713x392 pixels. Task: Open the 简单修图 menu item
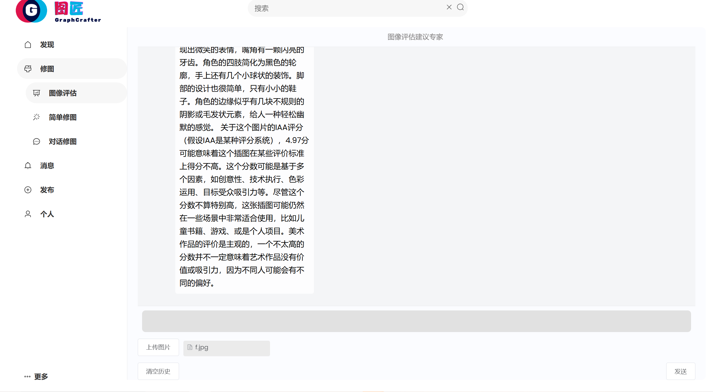[x=62, y=117]
